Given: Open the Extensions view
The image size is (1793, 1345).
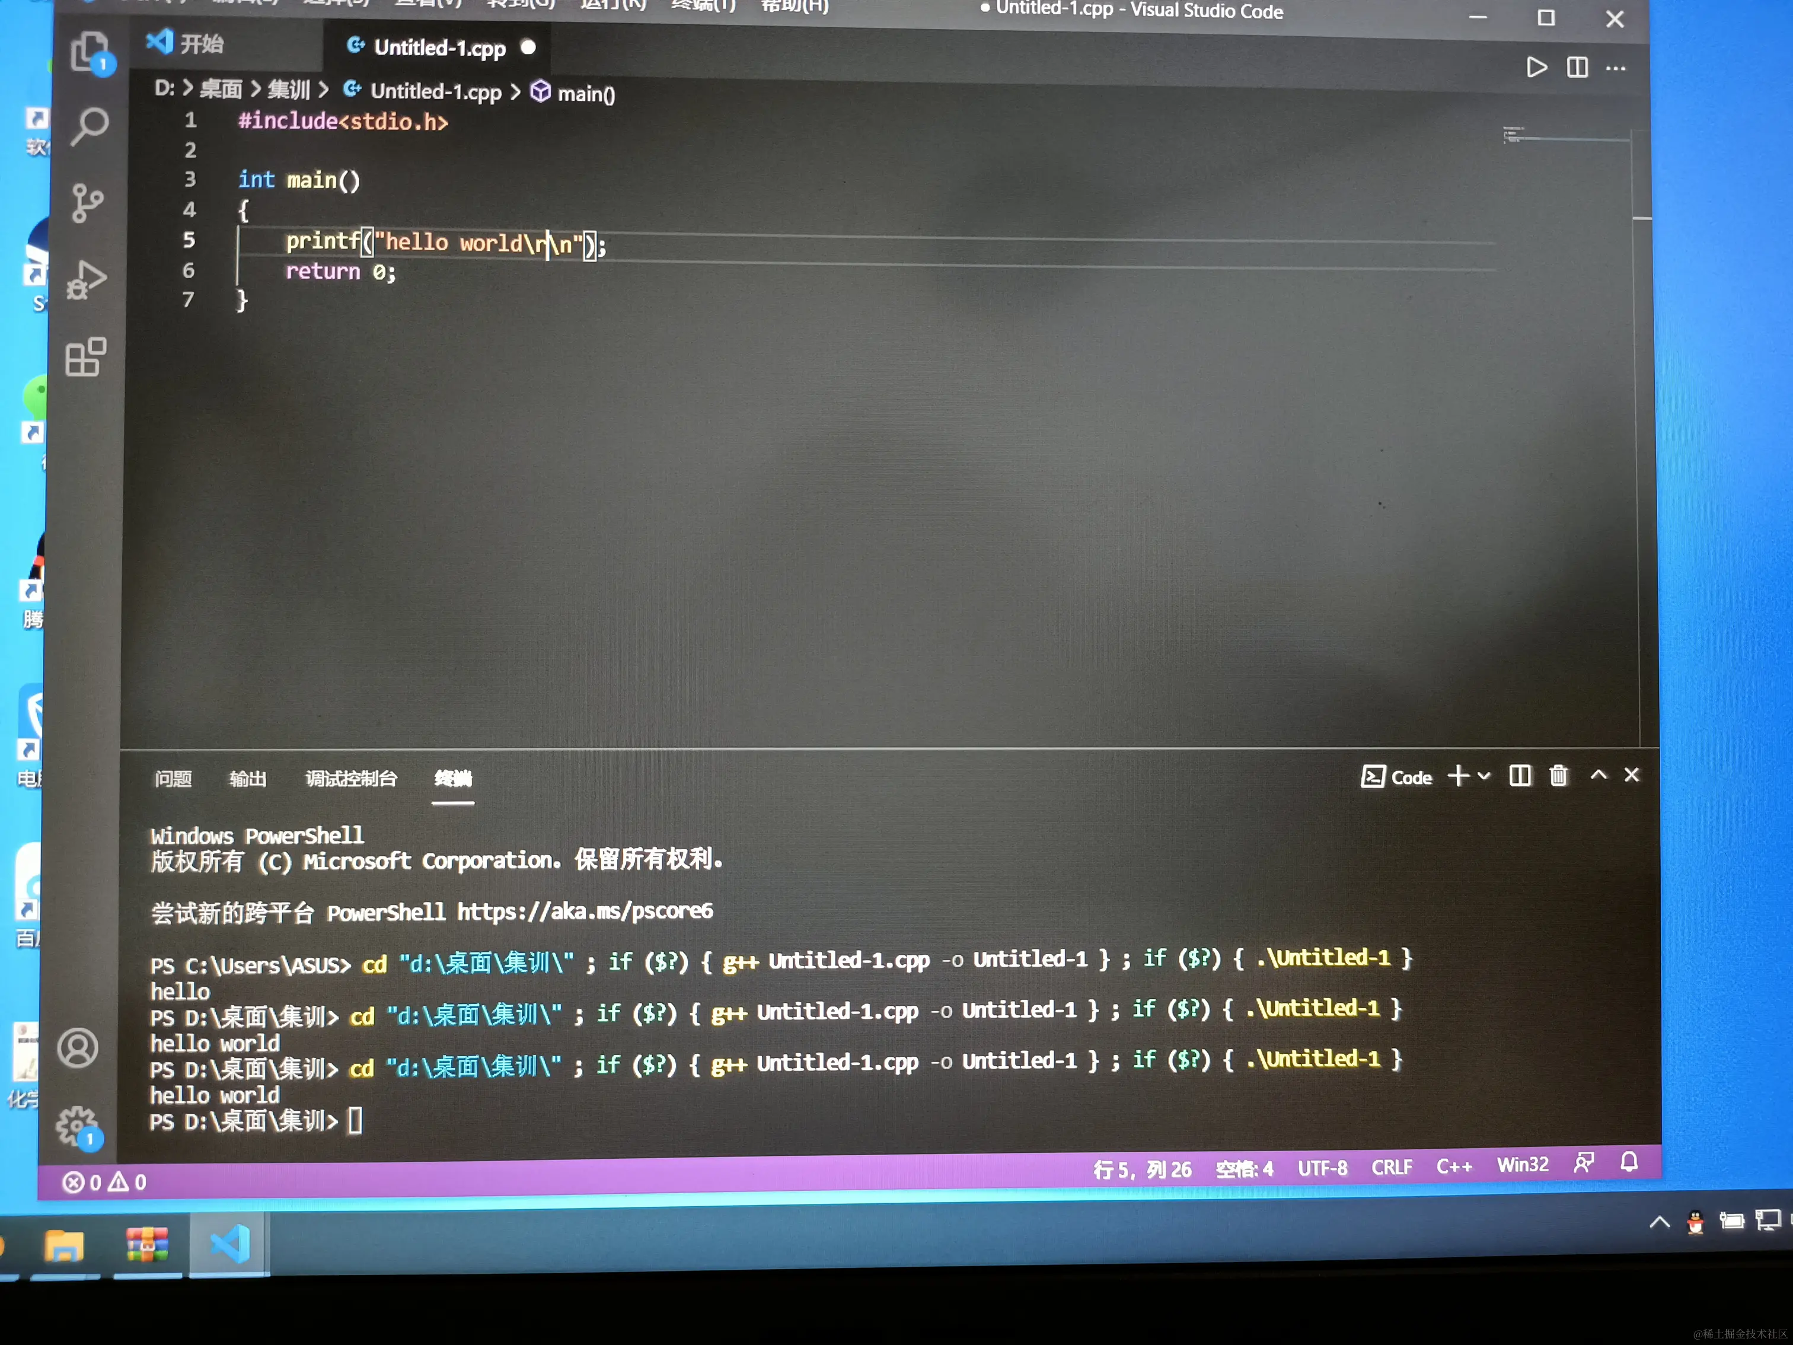Looking at the screenshot, I should coord(86,357).
